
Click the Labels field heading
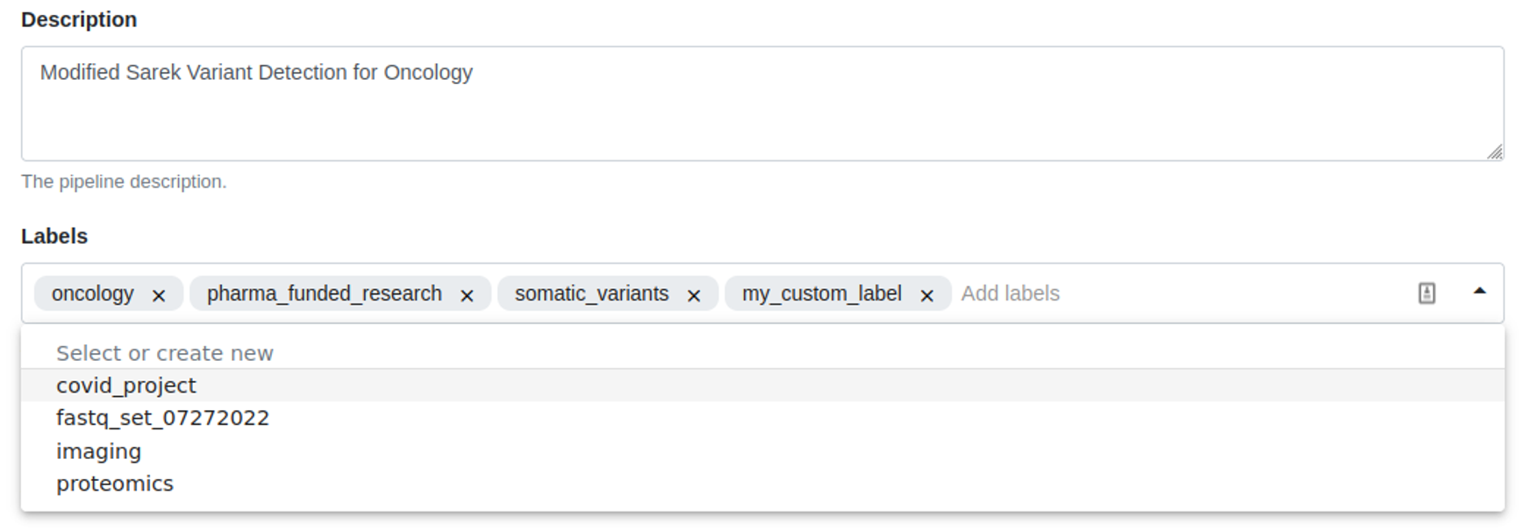(54, 237)
